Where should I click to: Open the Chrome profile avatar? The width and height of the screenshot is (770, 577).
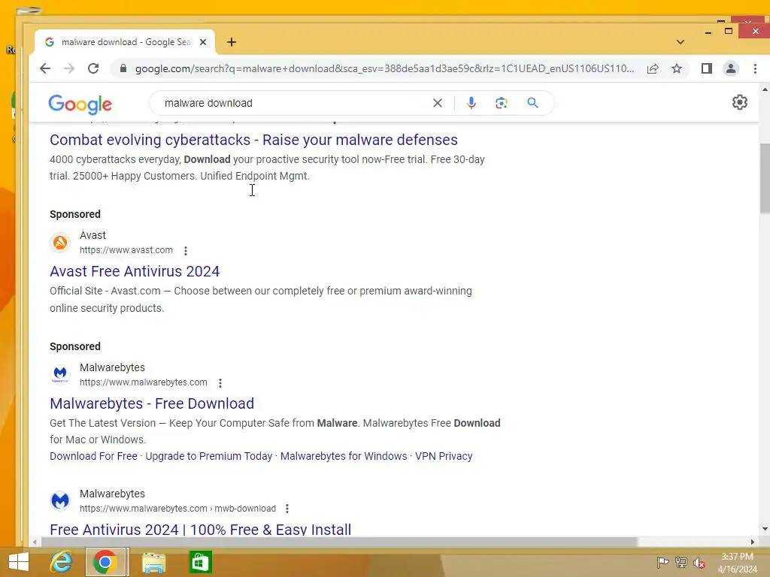tap(731, 68)
